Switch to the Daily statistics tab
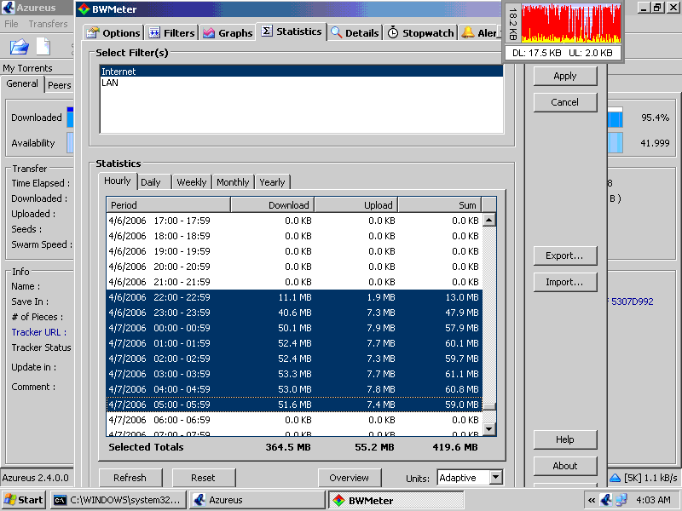The width and height of the screenshot is (682, 511). point(151,182)
